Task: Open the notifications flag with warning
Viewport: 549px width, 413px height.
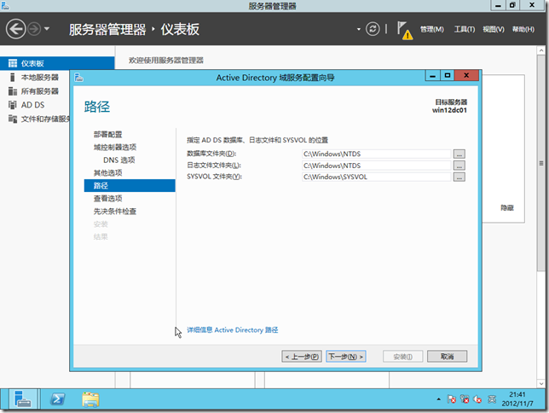Action: [404, 30]
